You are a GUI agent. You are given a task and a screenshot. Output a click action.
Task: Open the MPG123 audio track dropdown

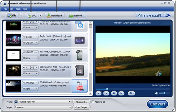tap(30, 52)
